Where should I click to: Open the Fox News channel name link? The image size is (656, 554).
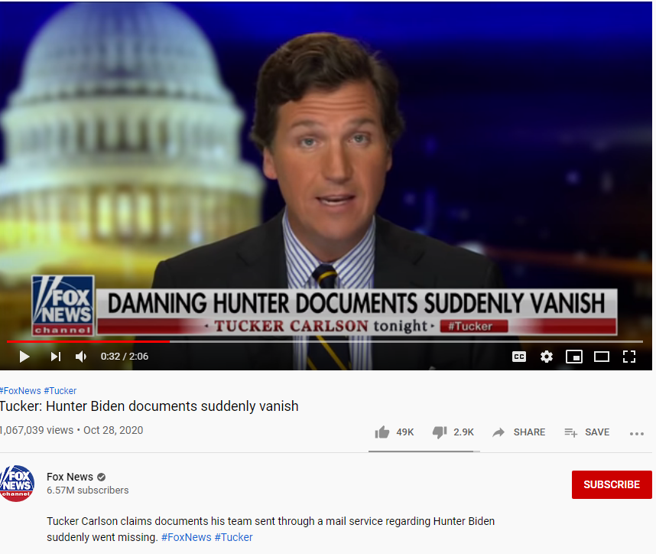(70, 477)
